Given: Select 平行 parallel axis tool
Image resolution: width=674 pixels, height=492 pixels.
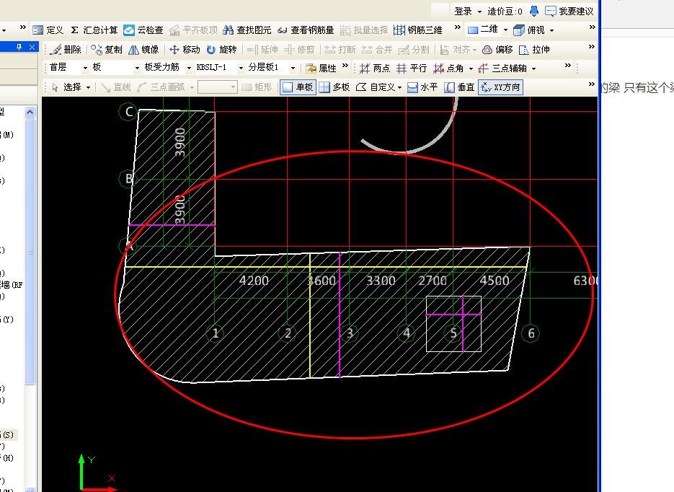Looking at the screenshot, I should (412, 69).
